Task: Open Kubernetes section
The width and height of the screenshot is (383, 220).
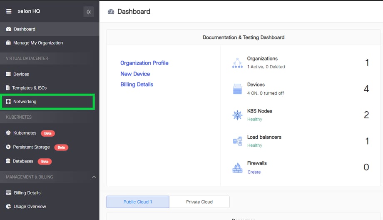Action: pos(50,133)
